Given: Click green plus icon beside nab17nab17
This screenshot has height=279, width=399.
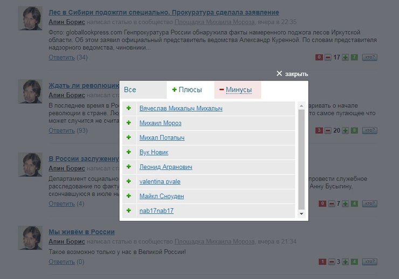Looking at the screenshot, I should (x=129, y=210).
